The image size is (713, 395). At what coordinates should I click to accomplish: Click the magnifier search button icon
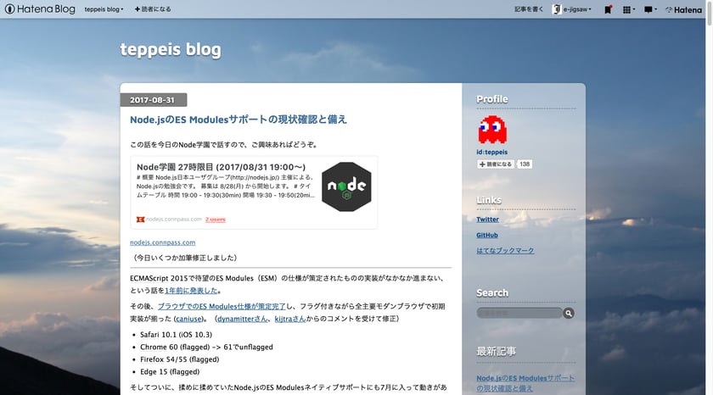[569, 313]
